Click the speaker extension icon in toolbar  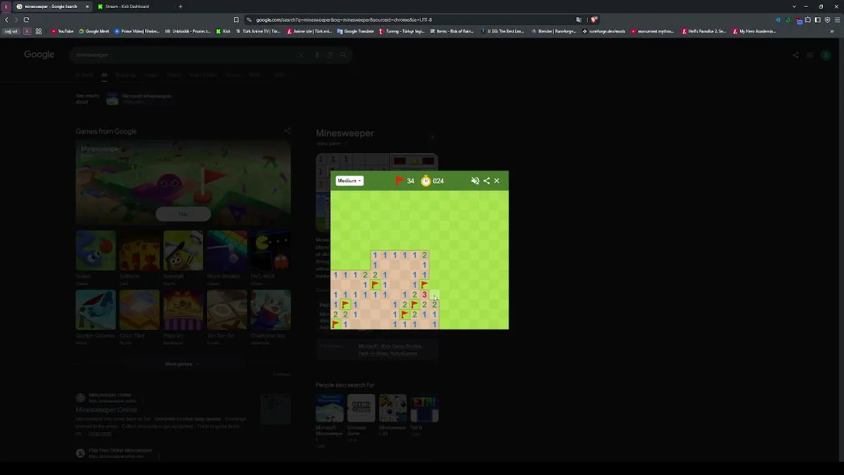pyautogui.click(x=778, y=20)
